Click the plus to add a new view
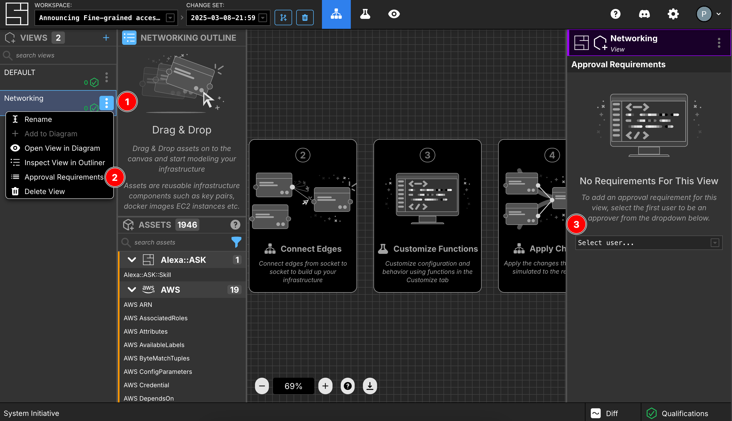Viewport: 732px width, 421px height. coord(106,38)
